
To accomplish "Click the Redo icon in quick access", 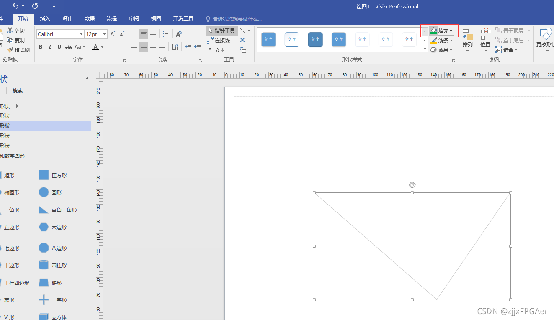I will [35, 6].
